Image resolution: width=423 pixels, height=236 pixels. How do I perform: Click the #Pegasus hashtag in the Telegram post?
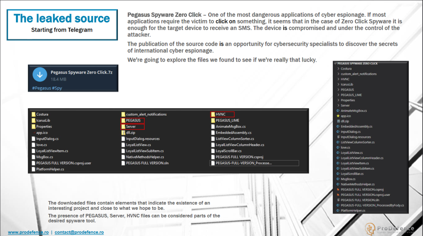click(x=41, y=88)
